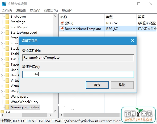Screen dimensions: 157x124
Task: Click the 类型 column header
Action: [109, 17]
